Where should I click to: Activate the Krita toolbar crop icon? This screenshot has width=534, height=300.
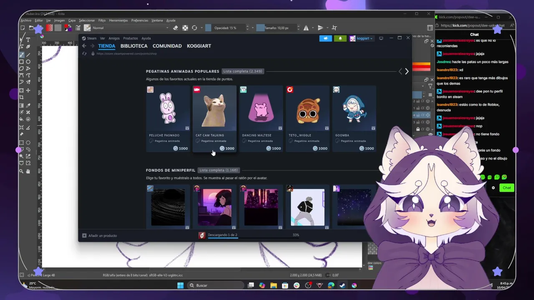point(334,28)
